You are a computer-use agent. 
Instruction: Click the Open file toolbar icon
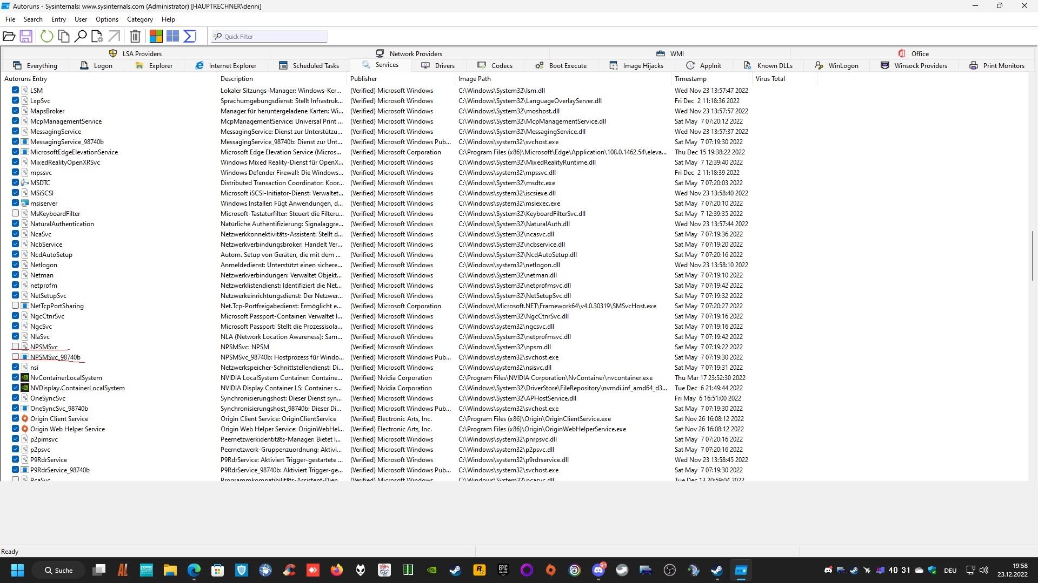9,36
